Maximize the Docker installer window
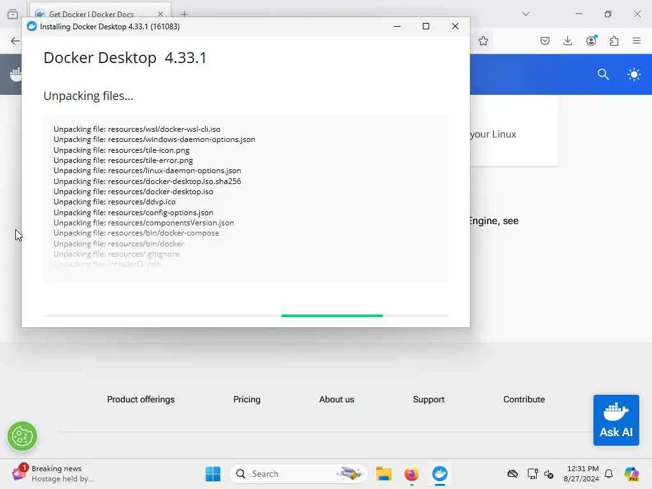The width and height of the screenshot is (652, 489). (426, 26)
